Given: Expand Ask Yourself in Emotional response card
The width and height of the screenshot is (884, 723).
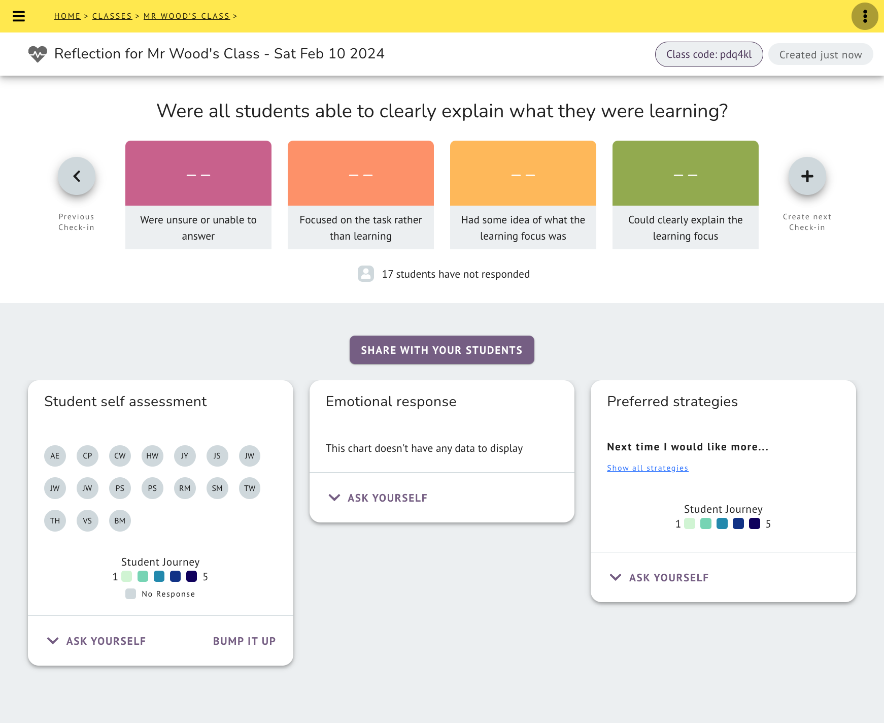Looking at the screenshot, I should (378, 498).
